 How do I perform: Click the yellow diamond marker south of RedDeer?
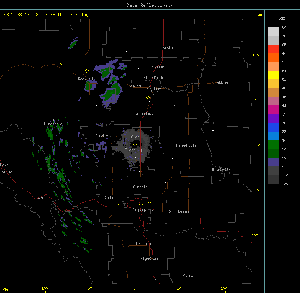(x=148, y=98)
